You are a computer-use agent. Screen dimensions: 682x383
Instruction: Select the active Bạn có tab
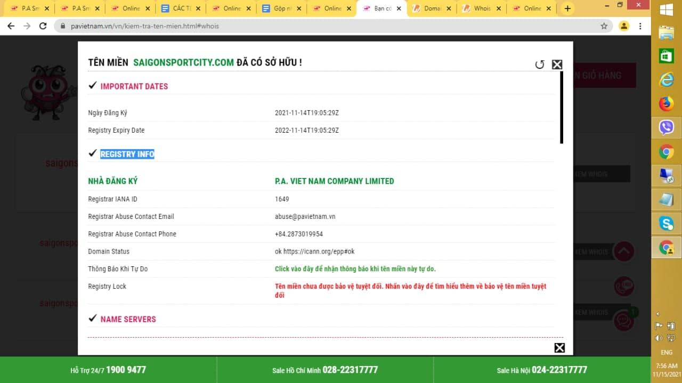[381, 9]
